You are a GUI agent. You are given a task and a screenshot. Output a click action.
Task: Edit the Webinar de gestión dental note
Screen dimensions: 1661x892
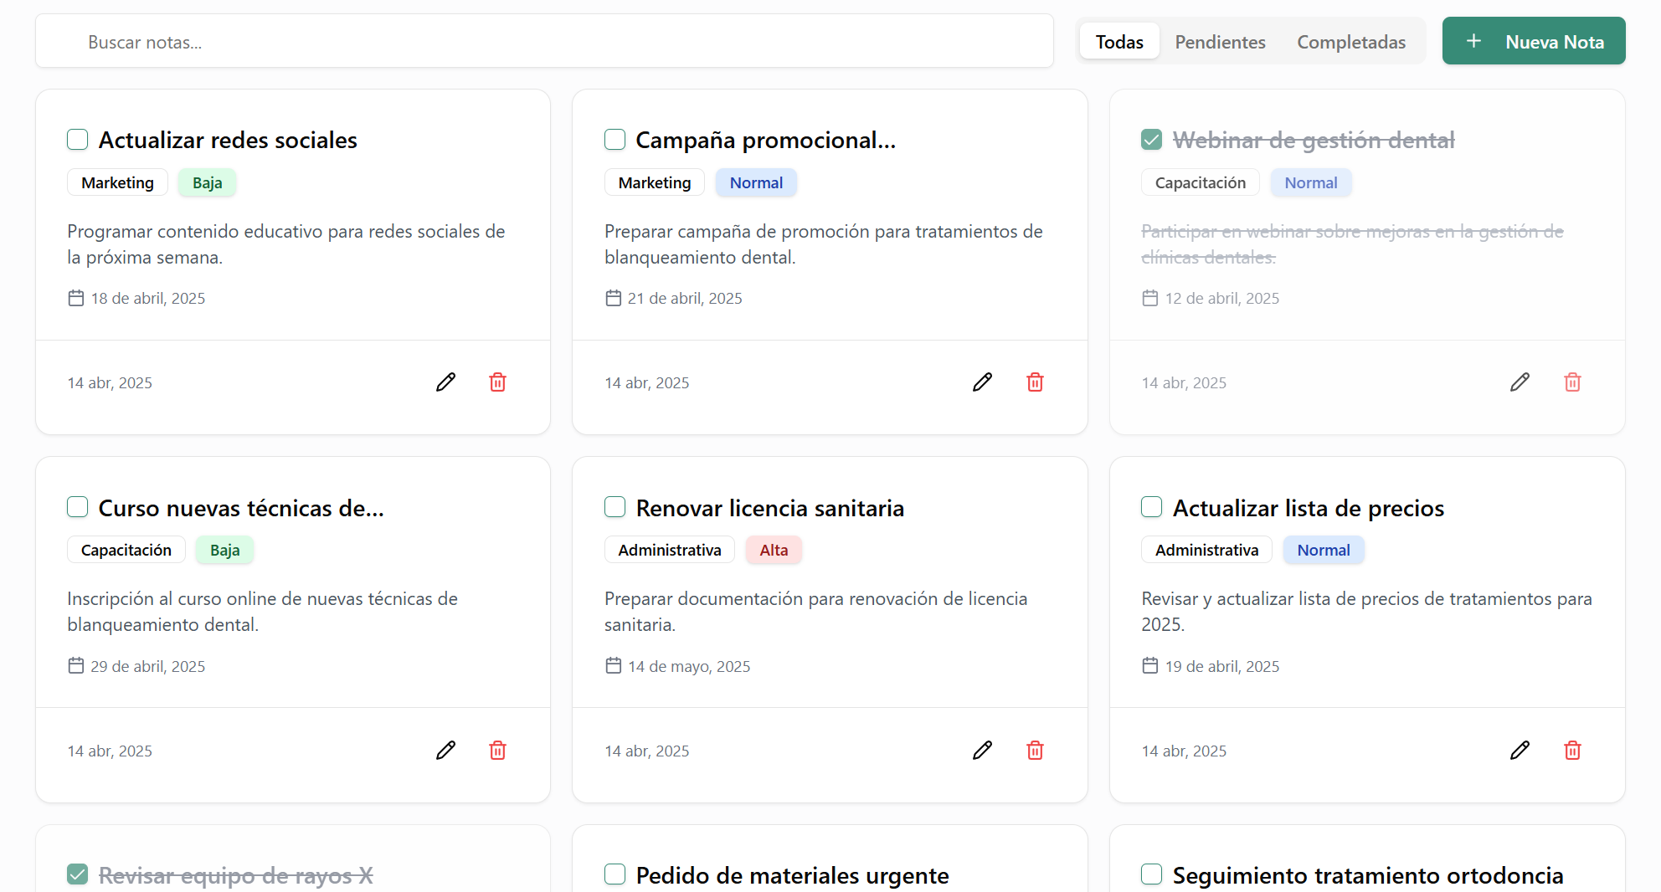(1520, 382)
